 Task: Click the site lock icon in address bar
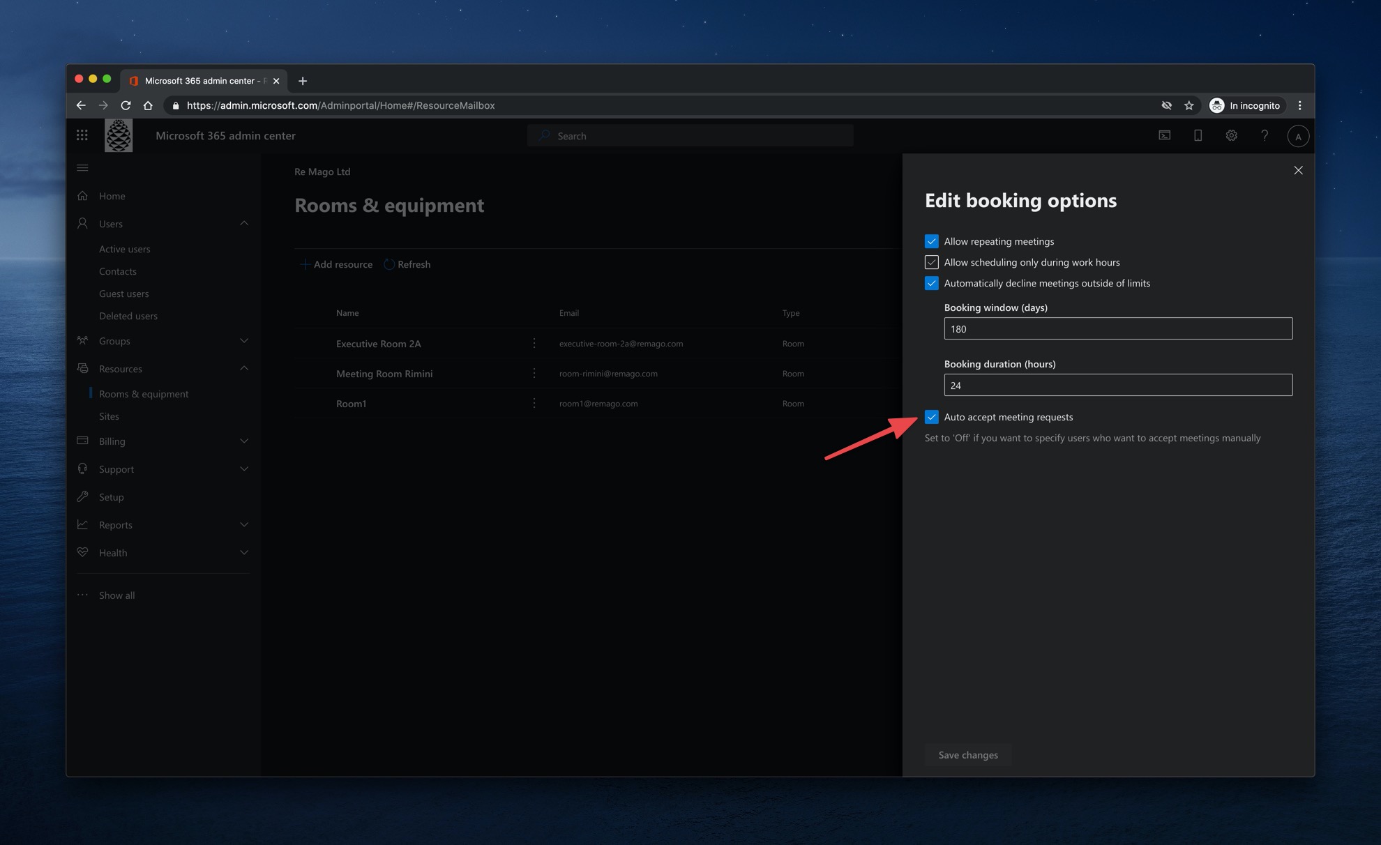tap(176, 105)
